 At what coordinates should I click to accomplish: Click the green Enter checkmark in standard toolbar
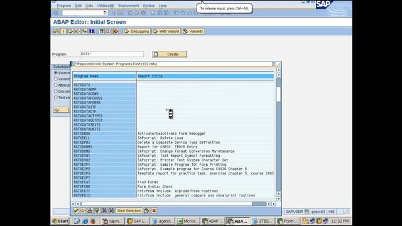[x=56, y=13]
